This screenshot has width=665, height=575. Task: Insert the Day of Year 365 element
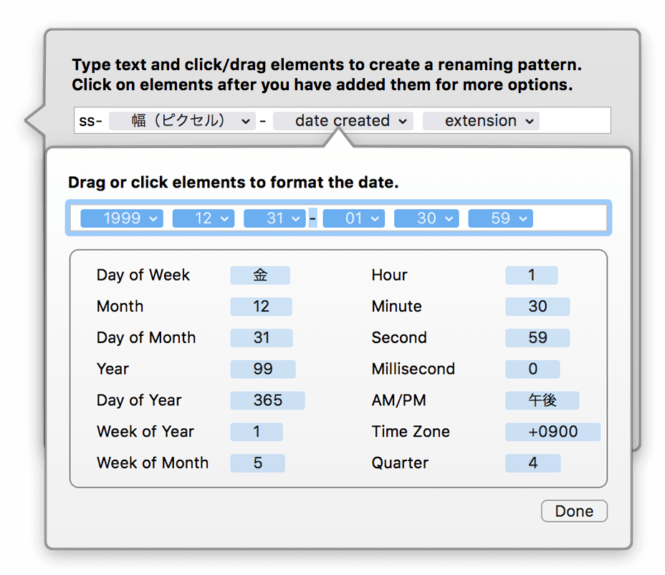[x=267, y=400]
